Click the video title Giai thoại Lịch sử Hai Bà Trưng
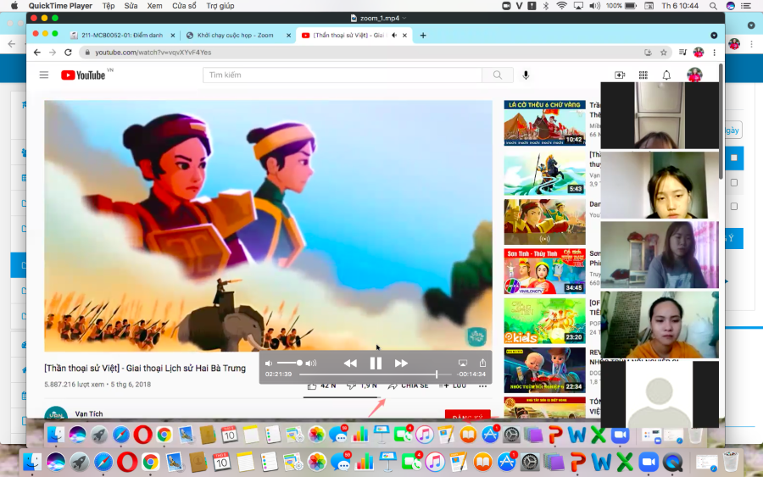 pyautogui.click(x=144, y=368)
